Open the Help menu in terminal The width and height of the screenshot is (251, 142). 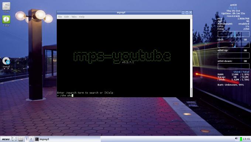click(x=82, y=17)
